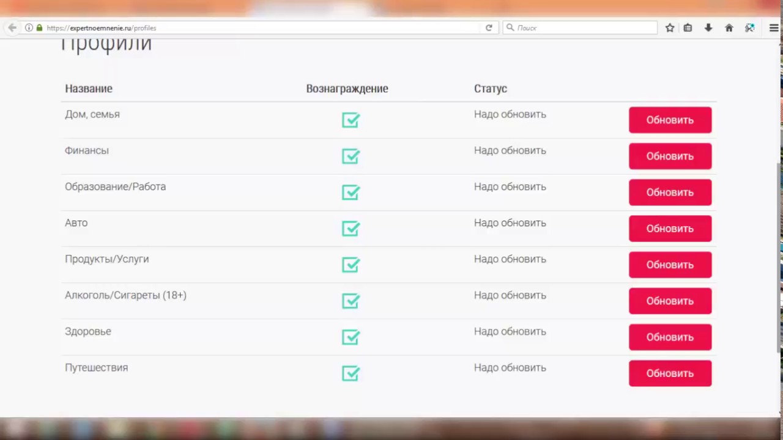783x440 pixels.
Task: Click the site information icon in address bar
Action: [x=29, y=28]
